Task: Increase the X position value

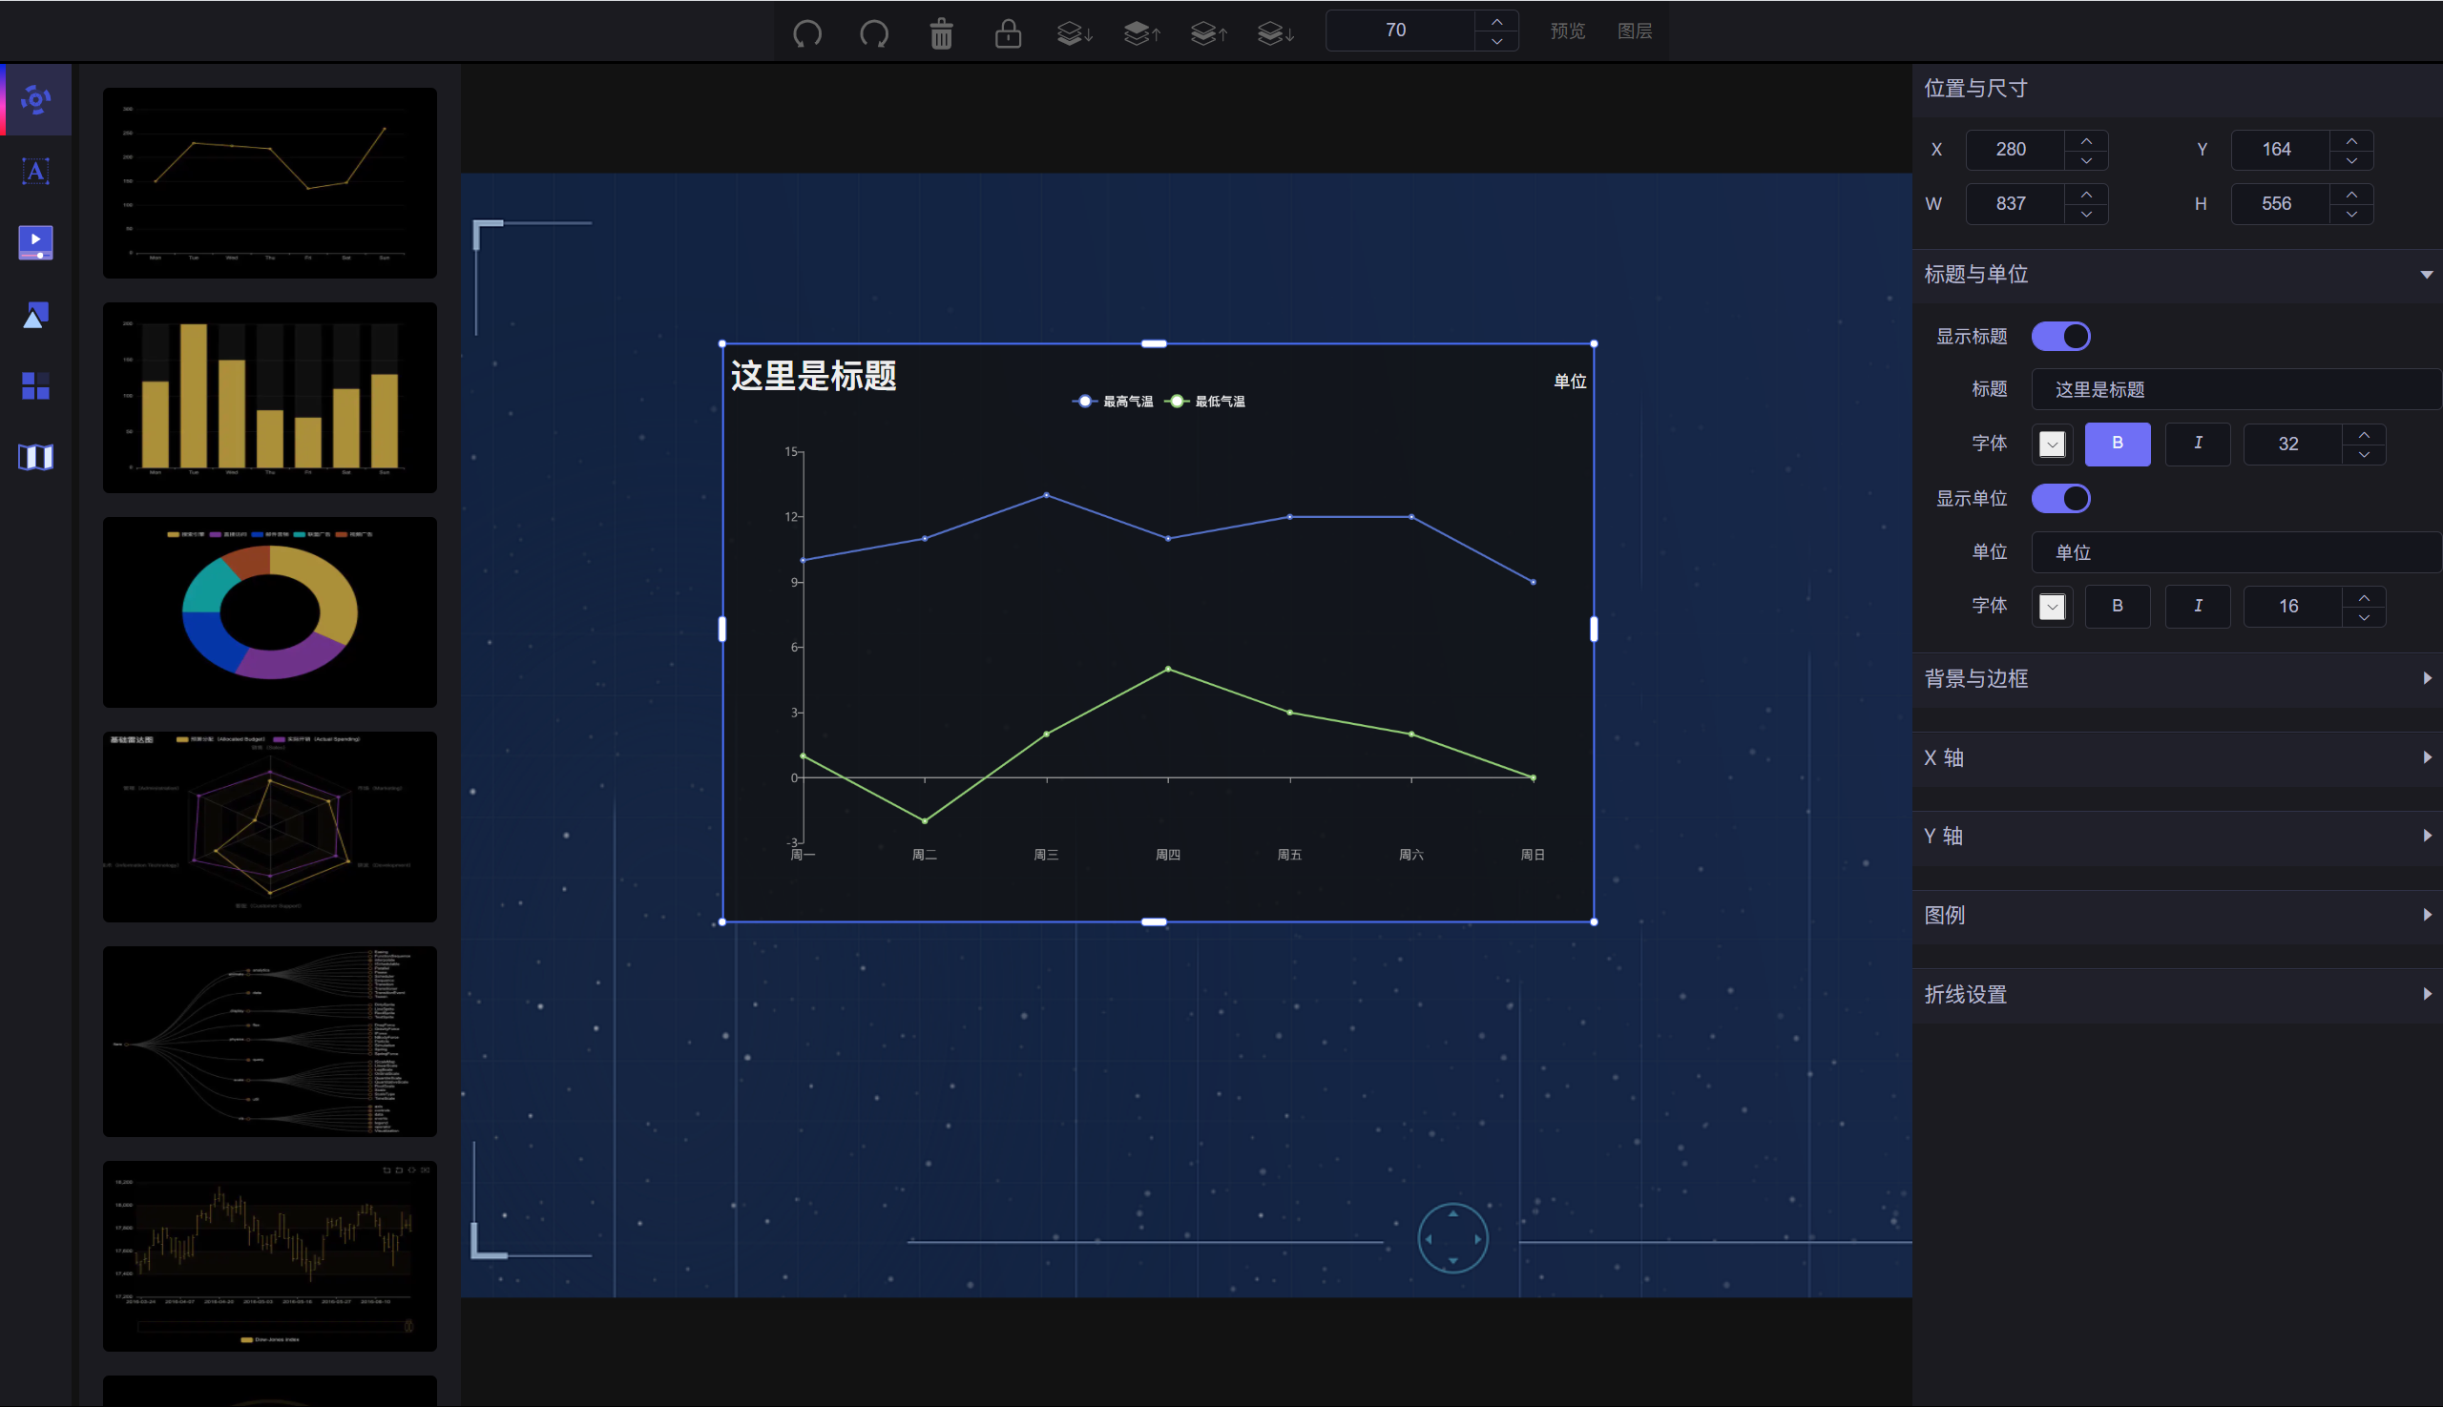Action: [x=2086, y=140]
